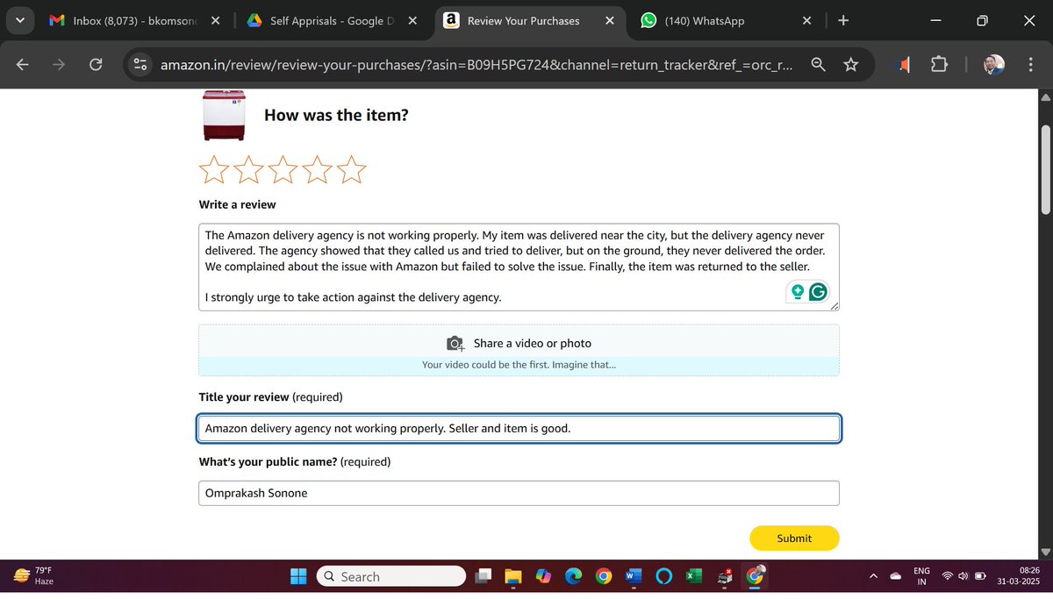The image size is (1053, 599).
Task: Open the tab search dropdown arrow
Action: point(20,20)
